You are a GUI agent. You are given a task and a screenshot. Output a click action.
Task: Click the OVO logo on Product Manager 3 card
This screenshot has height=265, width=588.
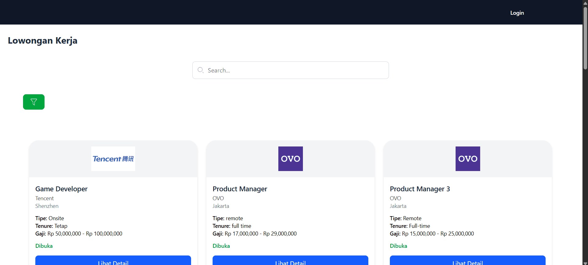468,159
